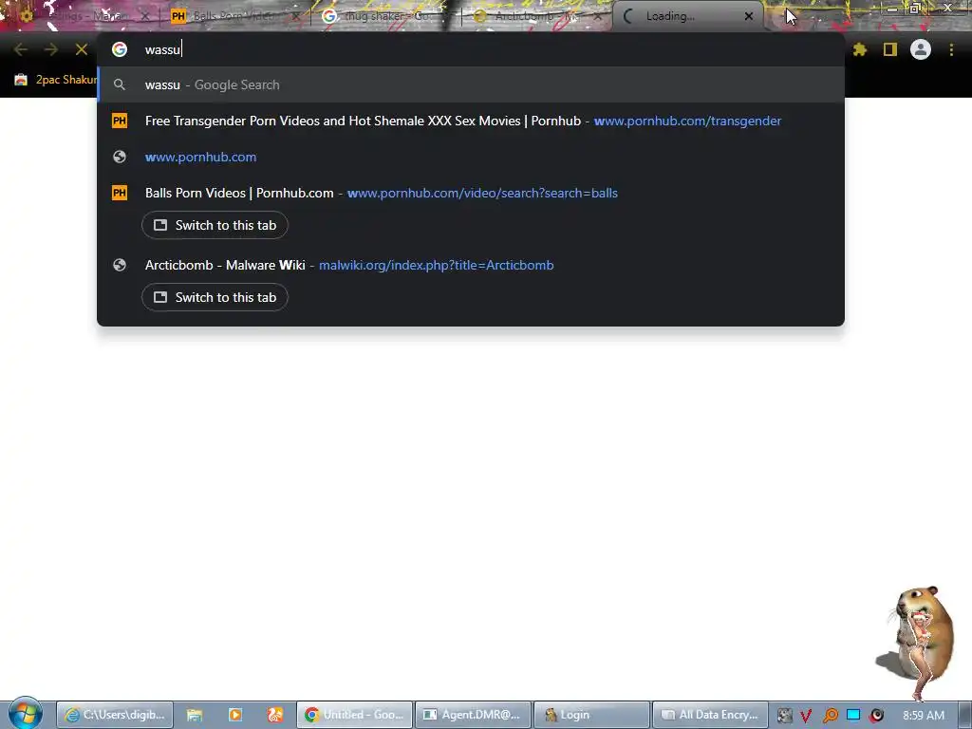
Task: Click malwiki.org Arcticbomb URL link
Action: click(436, 266)
